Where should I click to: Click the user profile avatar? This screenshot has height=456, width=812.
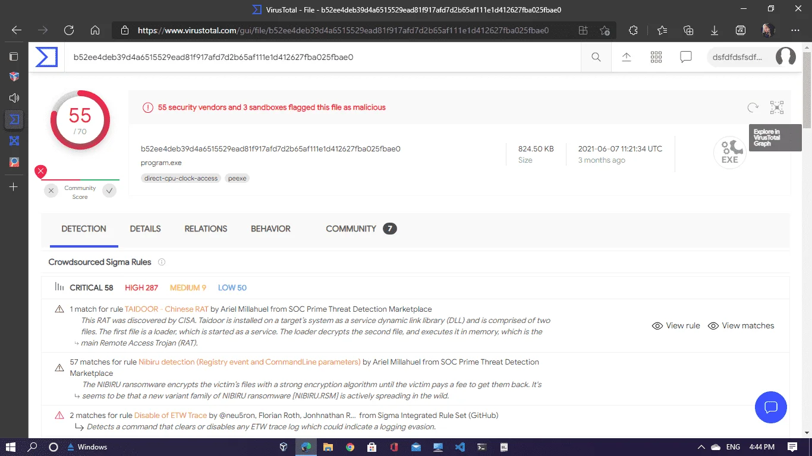tap(786, 57)
